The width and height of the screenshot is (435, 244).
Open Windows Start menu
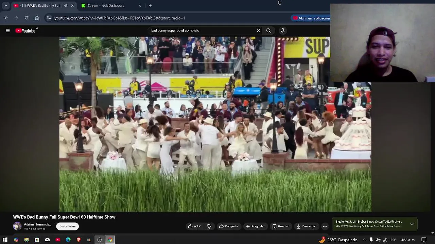point(5,240)
